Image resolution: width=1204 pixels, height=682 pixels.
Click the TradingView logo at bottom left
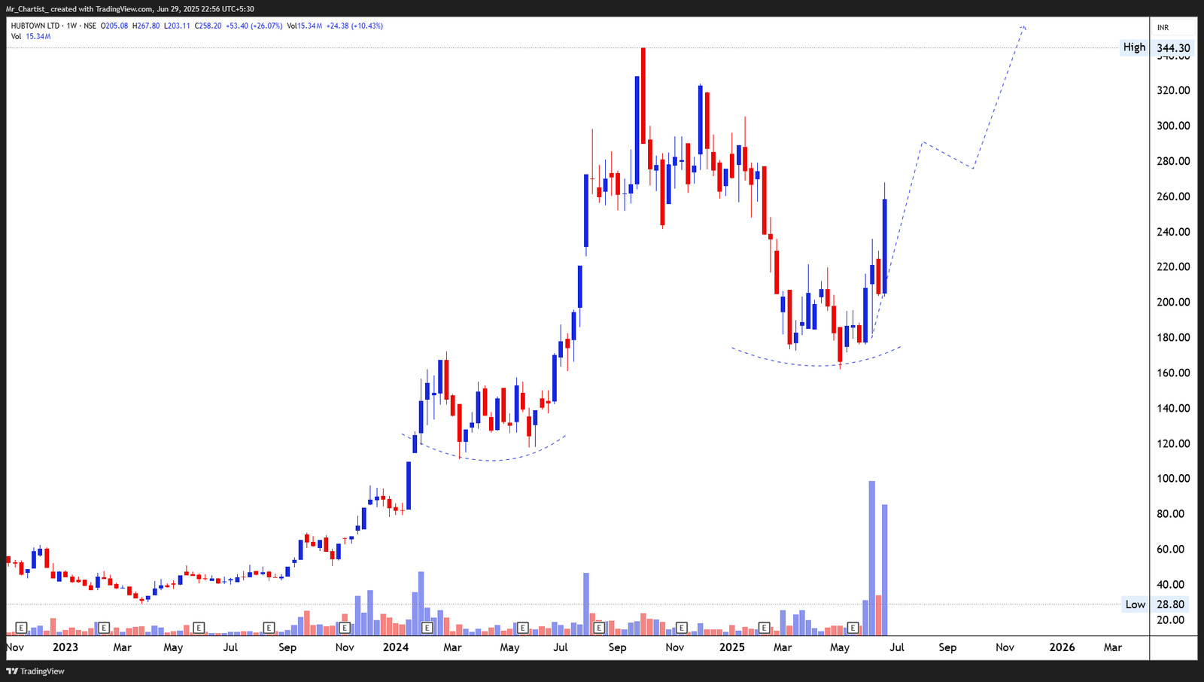coord(34,671)
